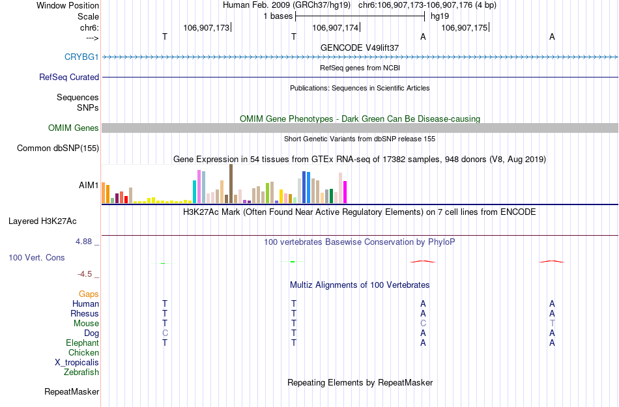
Task: Click the Common dbSNP(155) label
Action: coord(57,148)
